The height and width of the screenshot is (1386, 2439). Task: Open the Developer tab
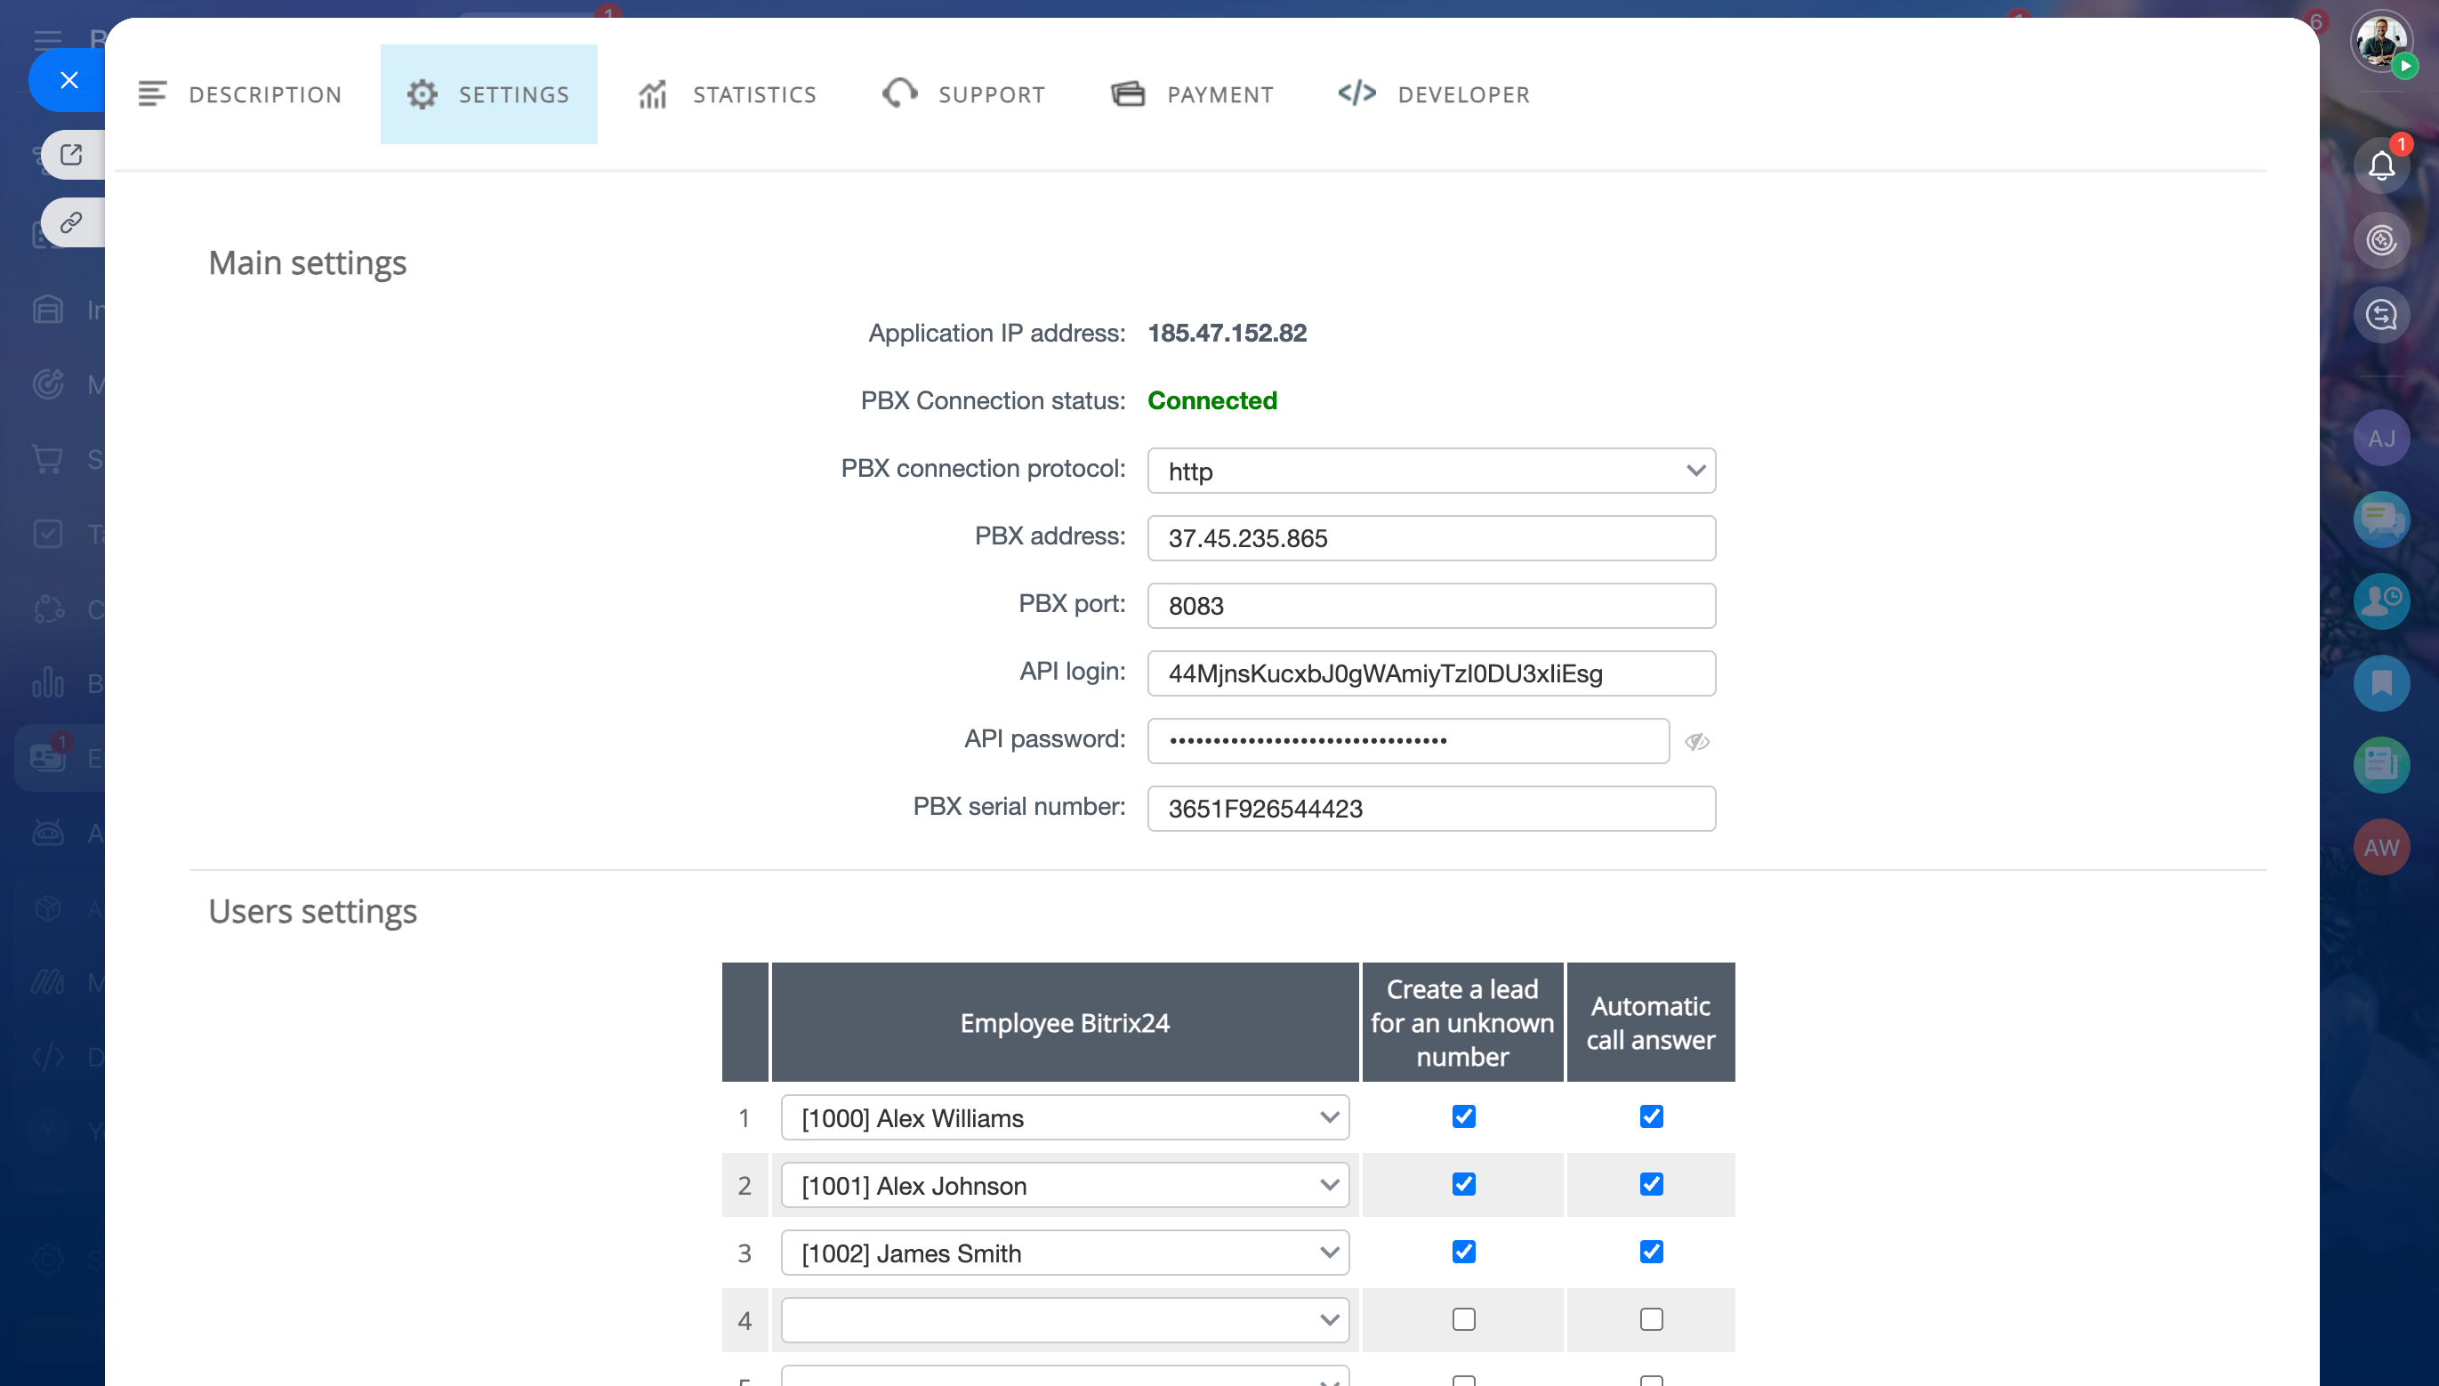pyautogui.click(x=1433, y=94)
